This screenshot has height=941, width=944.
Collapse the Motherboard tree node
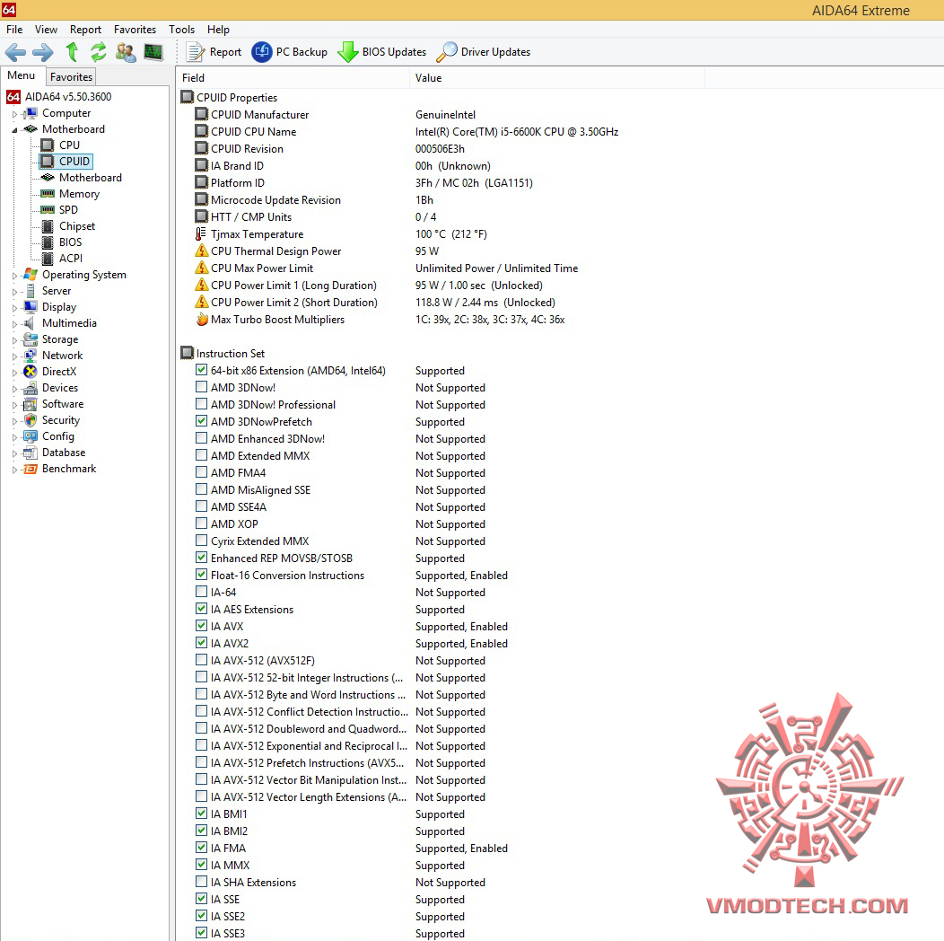(14, 130)
